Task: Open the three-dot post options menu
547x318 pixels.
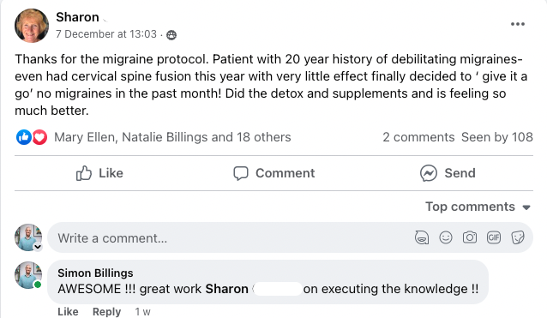Action: pyautogui.click(x=518, y=24)
